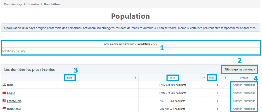Select the value 283 487 931 habitants
Viewport: 262px width, 112px height.
point(173,109)
